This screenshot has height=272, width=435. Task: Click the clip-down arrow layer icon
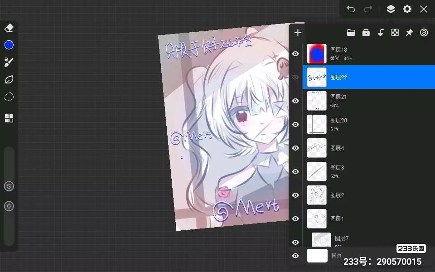[x=381, y=33]
